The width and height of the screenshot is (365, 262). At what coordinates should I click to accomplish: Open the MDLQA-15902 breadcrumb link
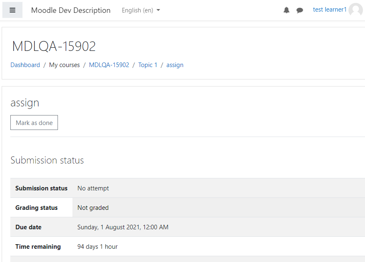pyautogui.click(x=109, y=65)
